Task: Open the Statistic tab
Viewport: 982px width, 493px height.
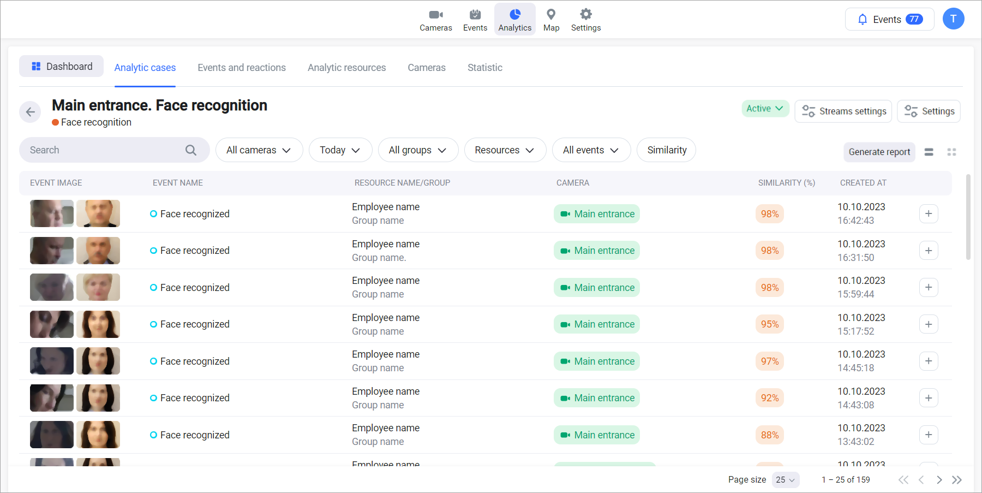Action: click(484, 68)
